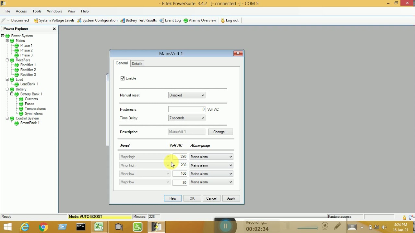
Task: Click the Major low voltage field
Action: (x=180, y=183)
